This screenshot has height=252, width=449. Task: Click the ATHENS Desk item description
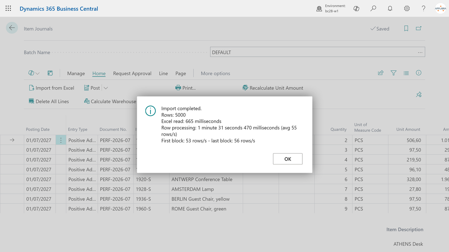point(408,244)
